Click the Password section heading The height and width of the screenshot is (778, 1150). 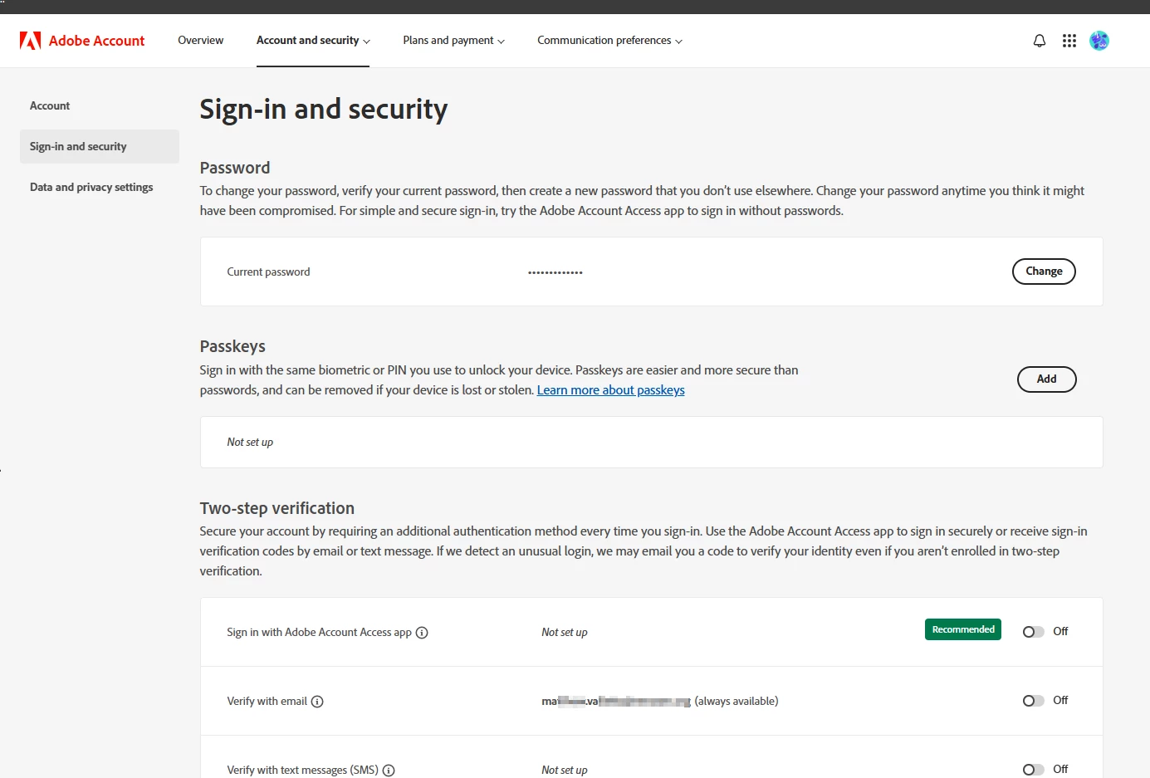[x=235, y=168]
